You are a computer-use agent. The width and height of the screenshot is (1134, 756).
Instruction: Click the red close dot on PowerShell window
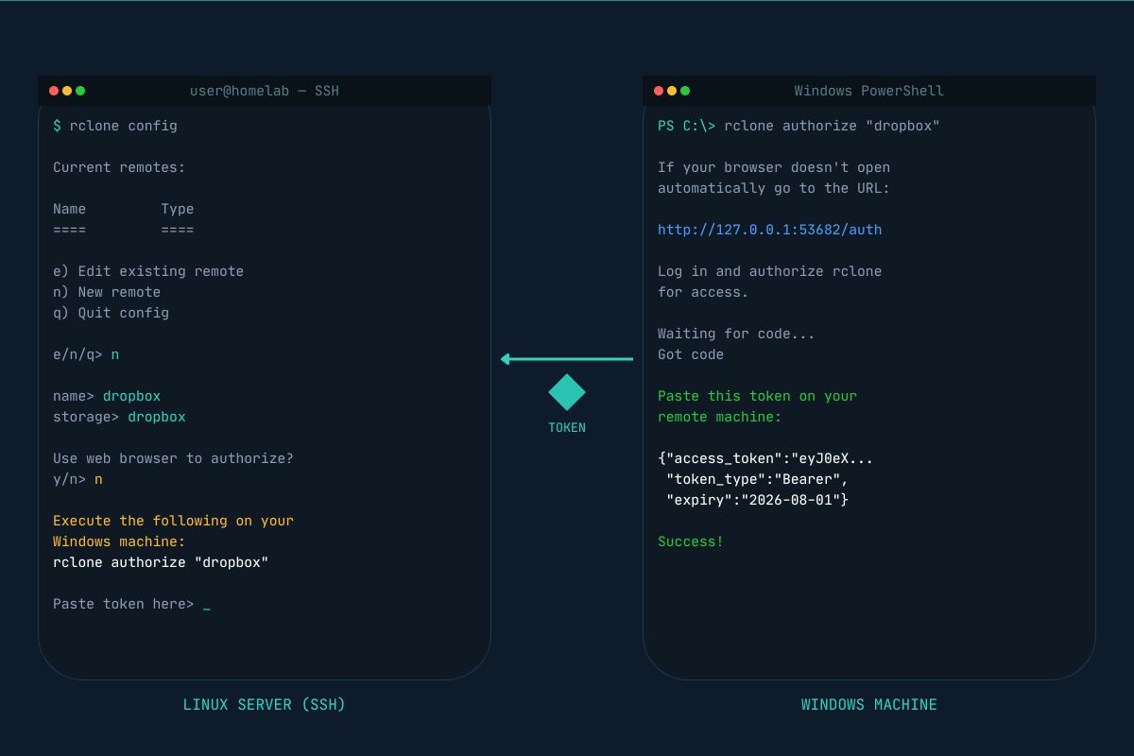(x=659, y=91)
